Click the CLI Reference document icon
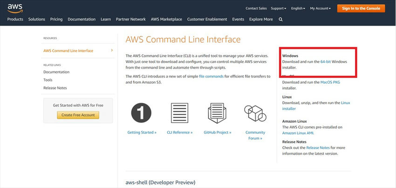Image resolution: width=396 pixels, height=188 pixels. 179,113
